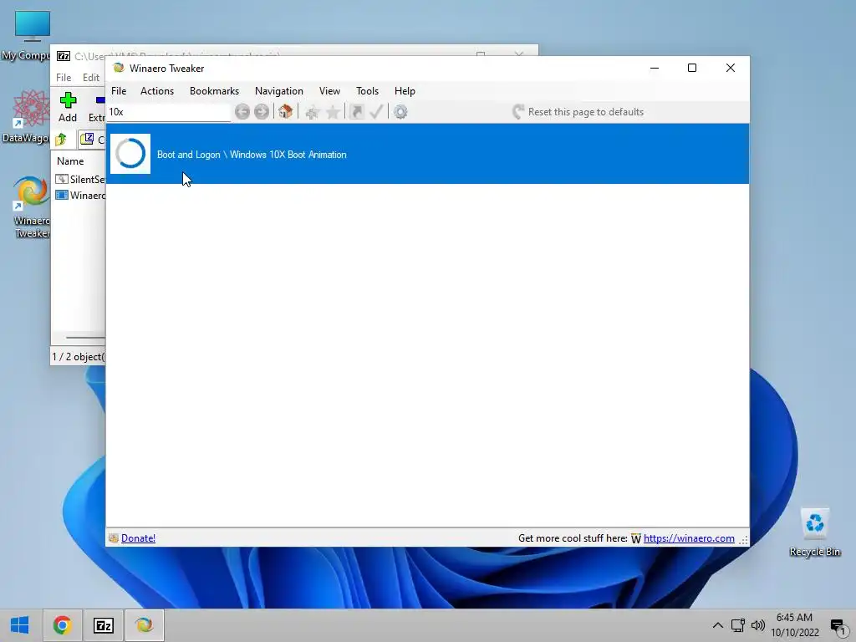Select the Windows 10X Boot Animation result
Image resolution: width=856 pixels, height=642 pixels.
click(427, 155)
